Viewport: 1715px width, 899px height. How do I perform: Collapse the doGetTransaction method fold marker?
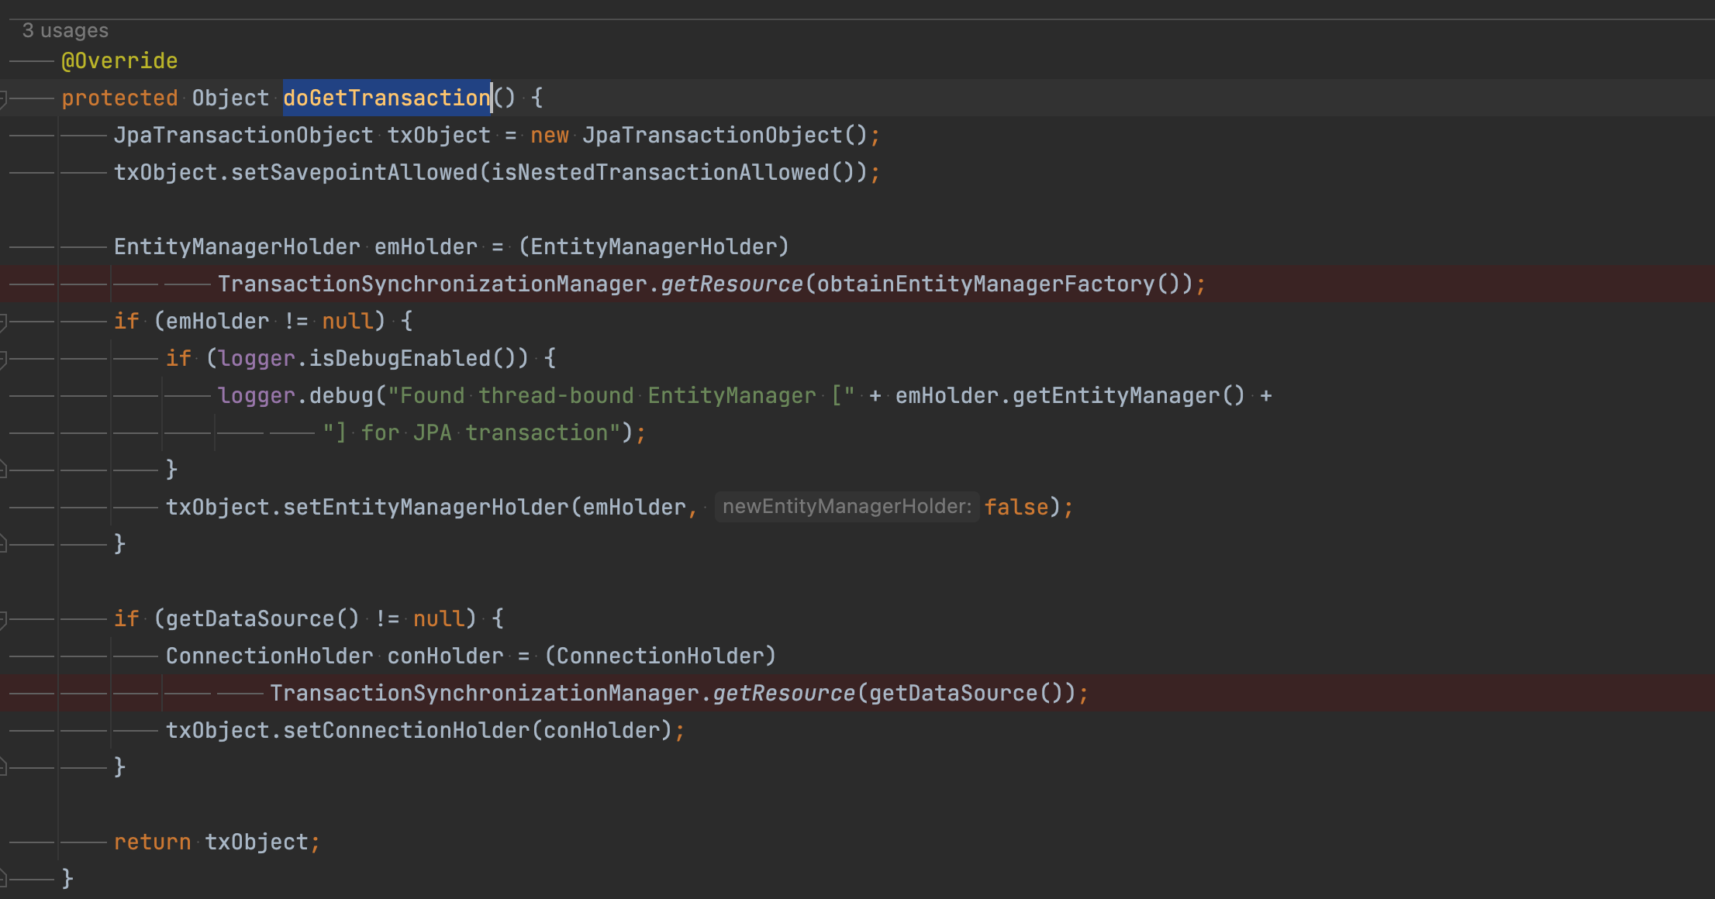tap(3, 98)
